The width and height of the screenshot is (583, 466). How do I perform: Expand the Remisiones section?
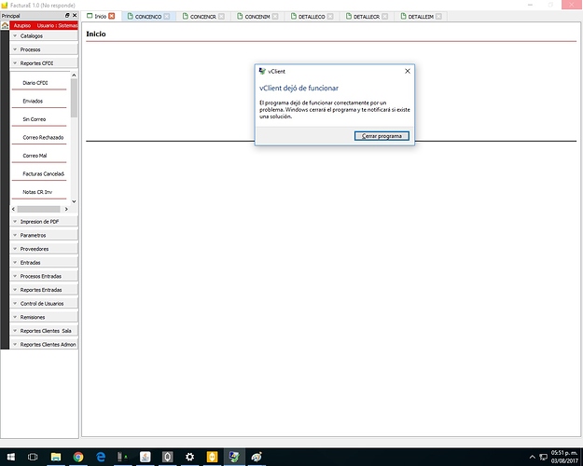pyautogui.click(x=44, y=317)
